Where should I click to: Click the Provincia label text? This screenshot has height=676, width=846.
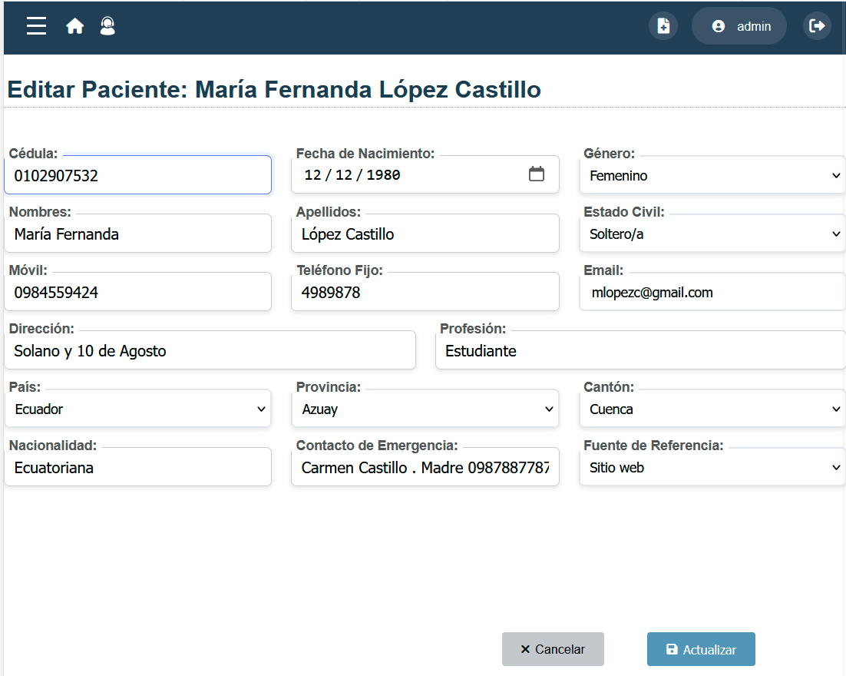coord(328,386)
